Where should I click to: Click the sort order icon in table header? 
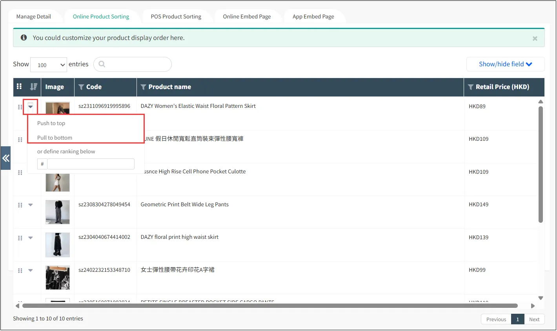click(34, 87)
